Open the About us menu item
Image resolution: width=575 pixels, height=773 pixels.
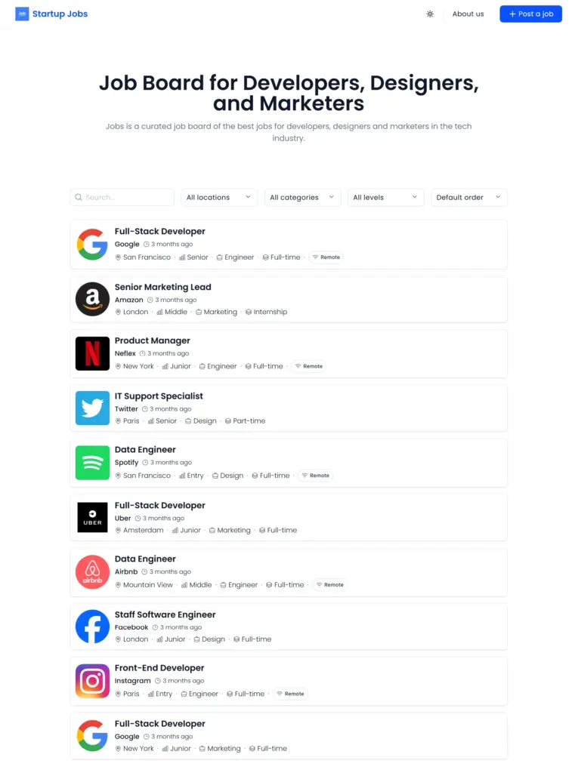(467, 14)
